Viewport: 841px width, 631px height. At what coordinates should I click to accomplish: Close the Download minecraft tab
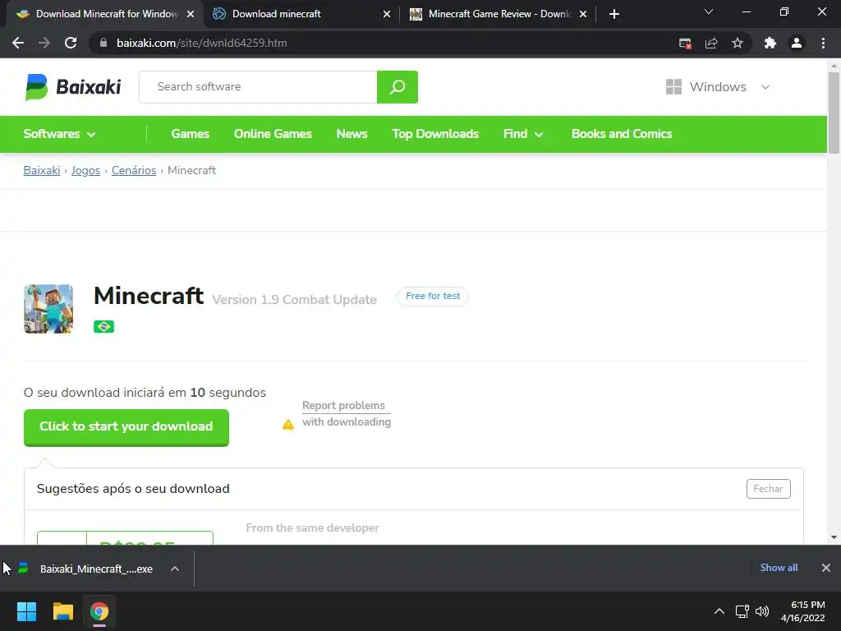387,14
